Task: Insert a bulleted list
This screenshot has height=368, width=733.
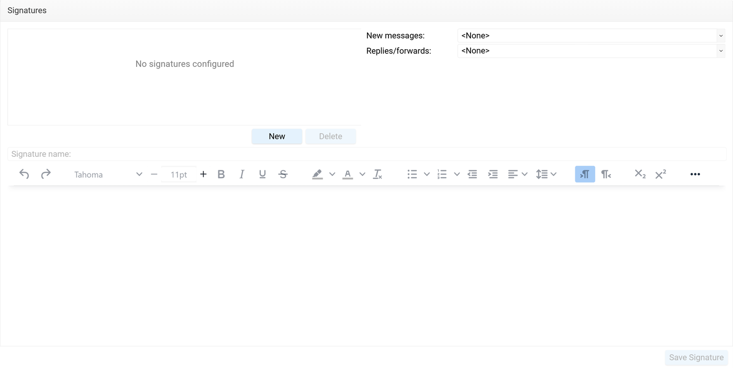Action: point(412,174)
